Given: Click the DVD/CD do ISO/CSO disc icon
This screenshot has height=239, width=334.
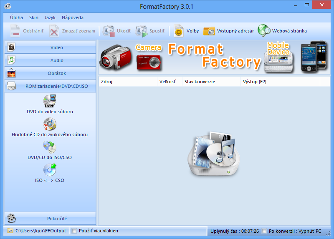Looking at the screenshot, I should click(50, 147).
